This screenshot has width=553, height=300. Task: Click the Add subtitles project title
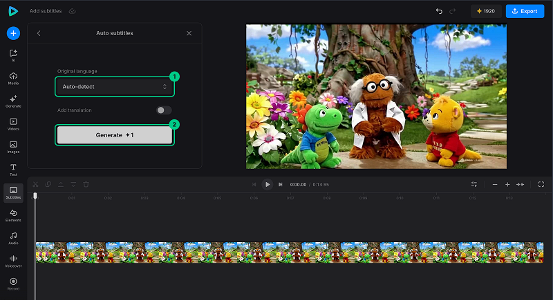[x=46, y=11]
